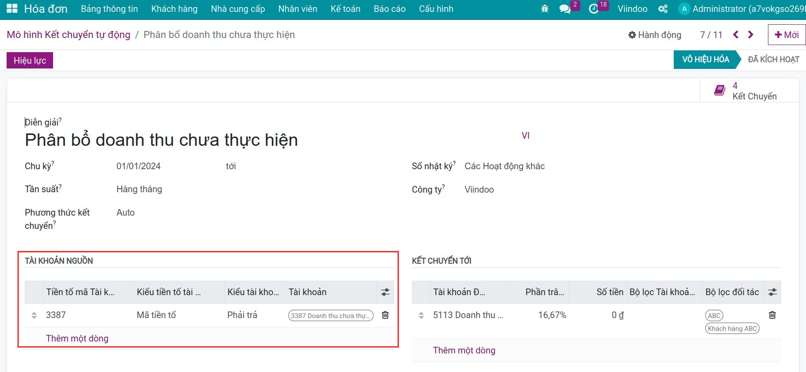Go to next record arrow
This screenshot has width=806, height=372.
tap(751, 34)
